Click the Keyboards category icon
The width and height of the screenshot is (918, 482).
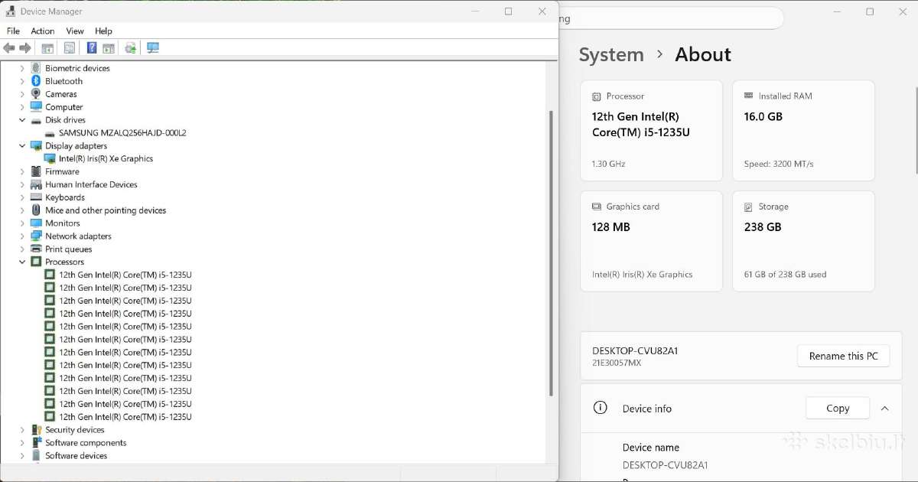tap(36, 197)
